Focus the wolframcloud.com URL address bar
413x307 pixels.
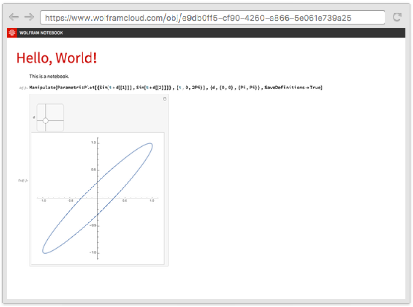[212, 17]
